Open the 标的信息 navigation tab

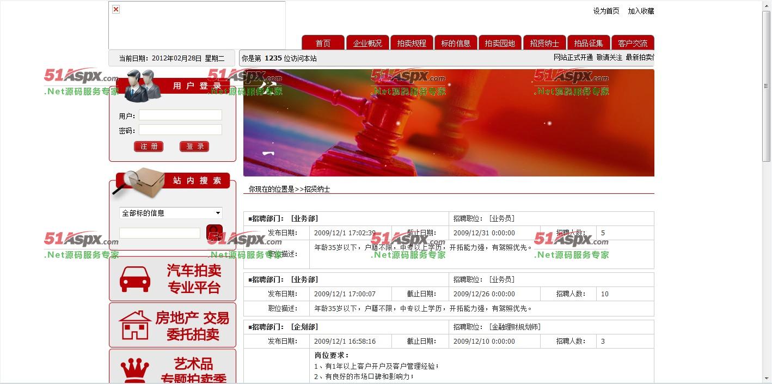456,43
